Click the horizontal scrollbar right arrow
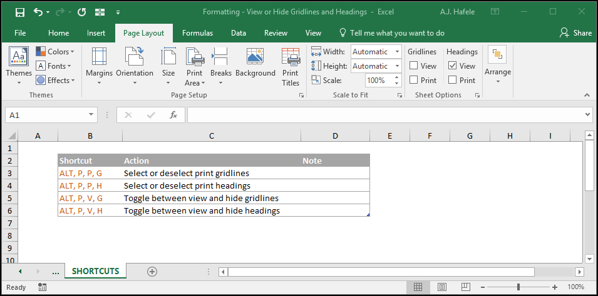The image size is (598, 296). coord(580,272)
